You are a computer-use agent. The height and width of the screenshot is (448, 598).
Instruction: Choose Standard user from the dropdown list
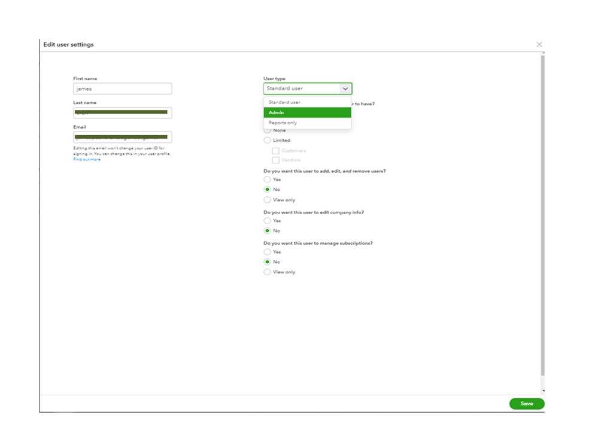click(308, 102)
